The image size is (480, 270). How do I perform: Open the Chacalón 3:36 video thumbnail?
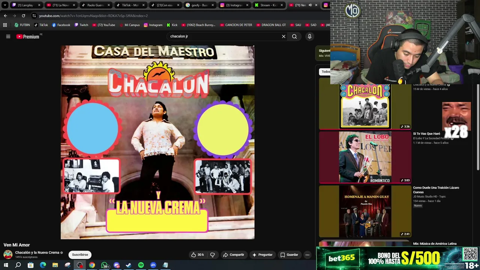click(x=365, y=106)
